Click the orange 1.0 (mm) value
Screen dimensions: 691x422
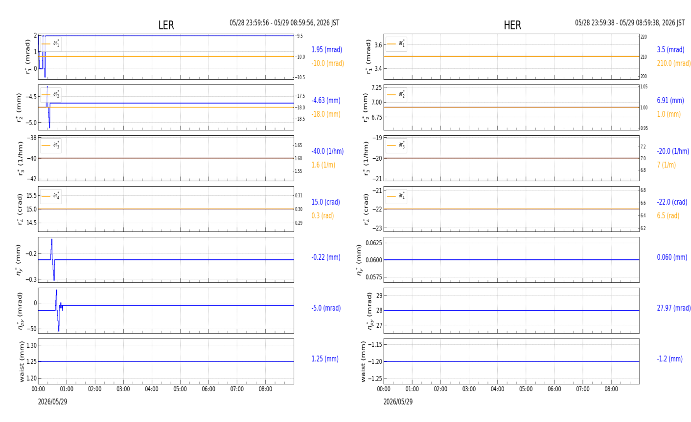click(669, 114)
